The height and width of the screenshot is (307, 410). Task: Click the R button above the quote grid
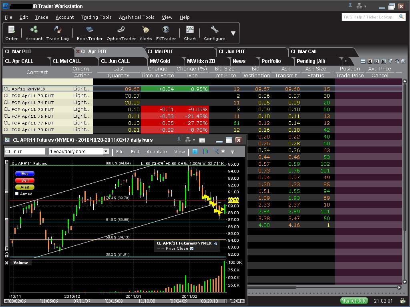[370, 62]
